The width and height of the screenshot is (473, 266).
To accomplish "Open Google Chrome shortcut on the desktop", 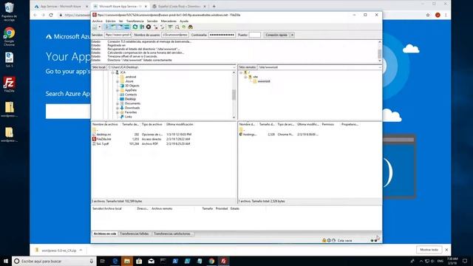I will 9,37.
